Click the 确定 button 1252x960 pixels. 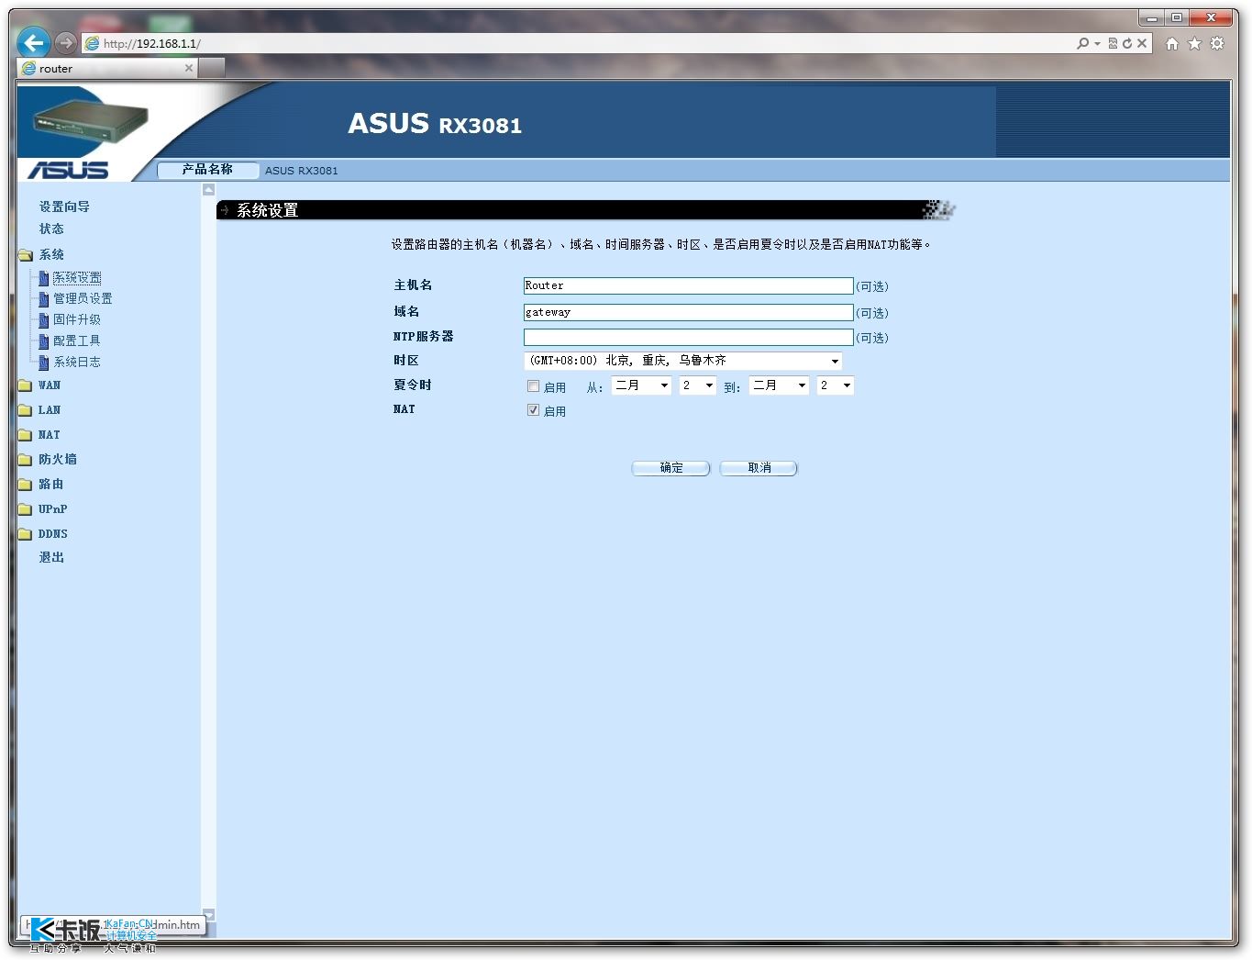pyautogui.click(x=670, y=468)
